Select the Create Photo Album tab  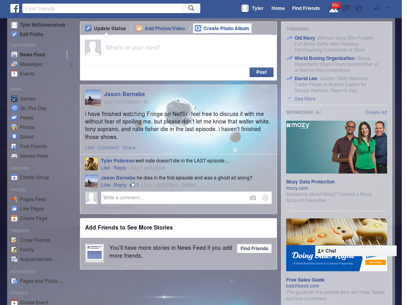click(x=222, y=28)
